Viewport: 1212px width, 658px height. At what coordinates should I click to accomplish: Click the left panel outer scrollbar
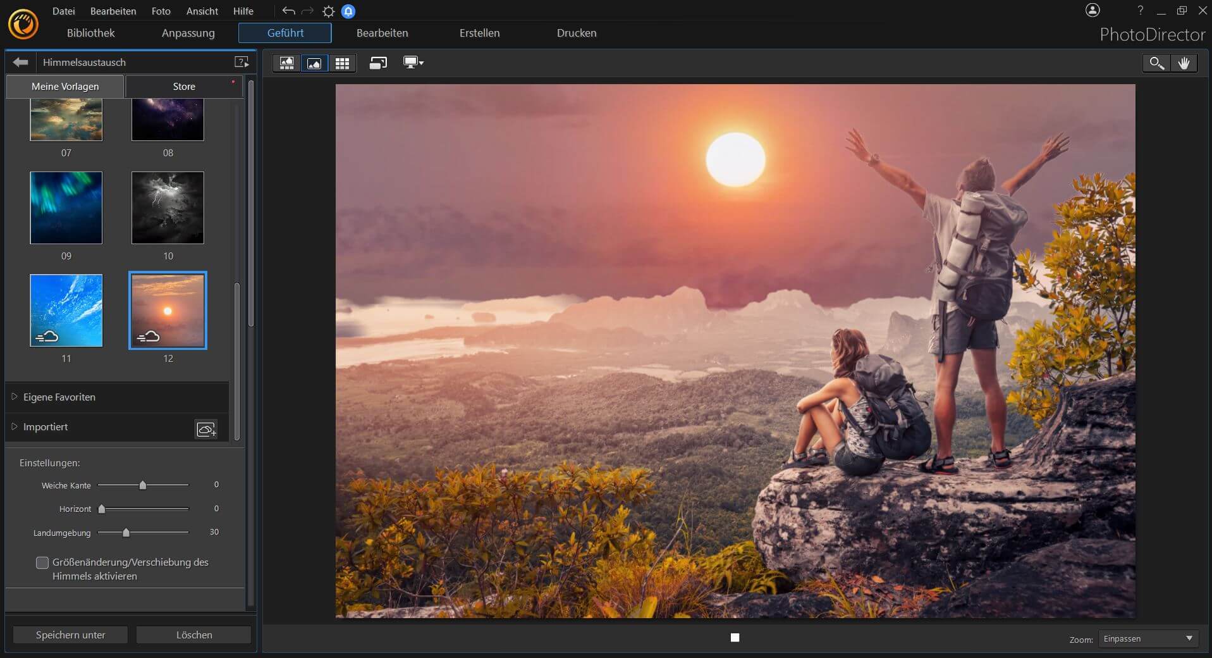(251, 202)
